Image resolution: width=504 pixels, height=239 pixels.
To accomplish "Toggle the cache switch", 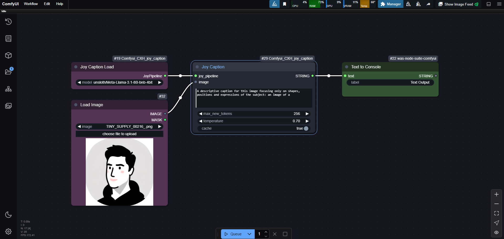I will (306, 128).
